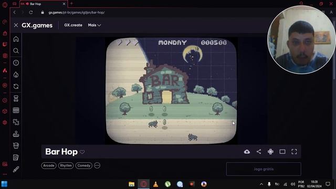Screen dimensions: 336x189
Task: Click the webcam overlay thumbnail
Action: 302,40
